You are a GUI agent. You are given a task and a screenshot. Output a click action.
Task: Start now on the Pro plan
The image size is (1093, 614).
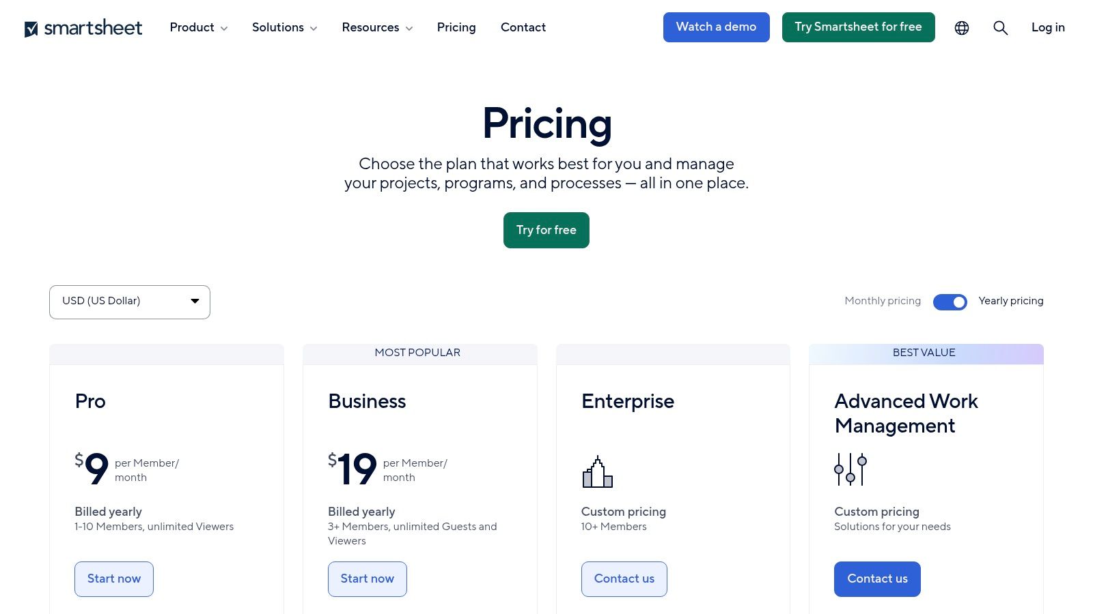click(x=114, y=579)
